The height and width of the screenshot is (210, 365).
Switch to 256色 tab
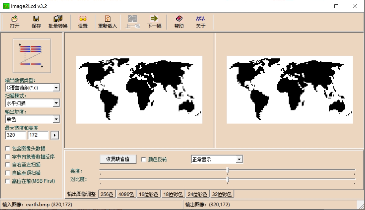pos(107,194)
